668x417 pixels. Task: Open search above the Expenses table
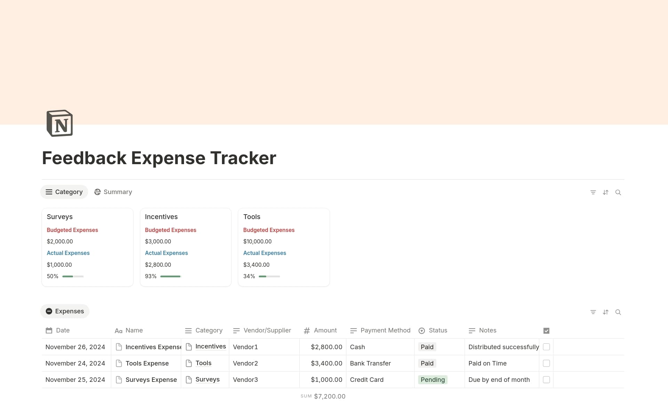click(x=619, y=312)
